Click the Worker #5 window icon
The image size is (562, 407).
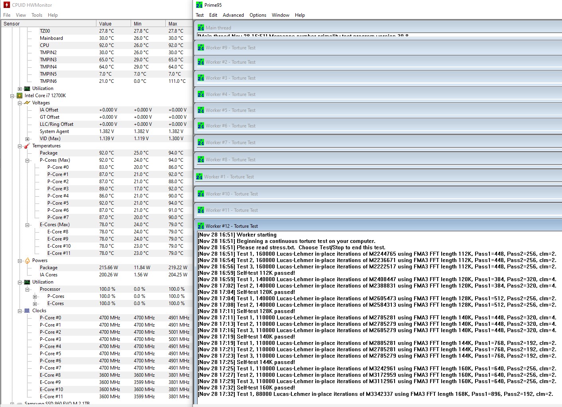(x=201, y=110)
